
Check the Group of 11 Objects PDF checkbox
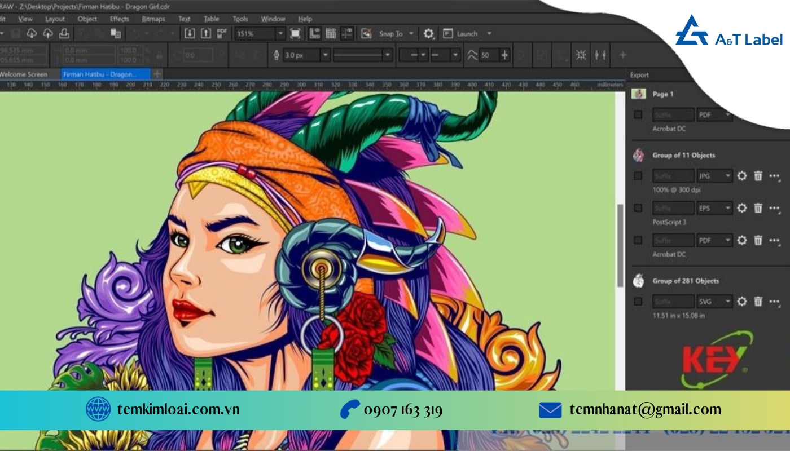pos(638,240)
